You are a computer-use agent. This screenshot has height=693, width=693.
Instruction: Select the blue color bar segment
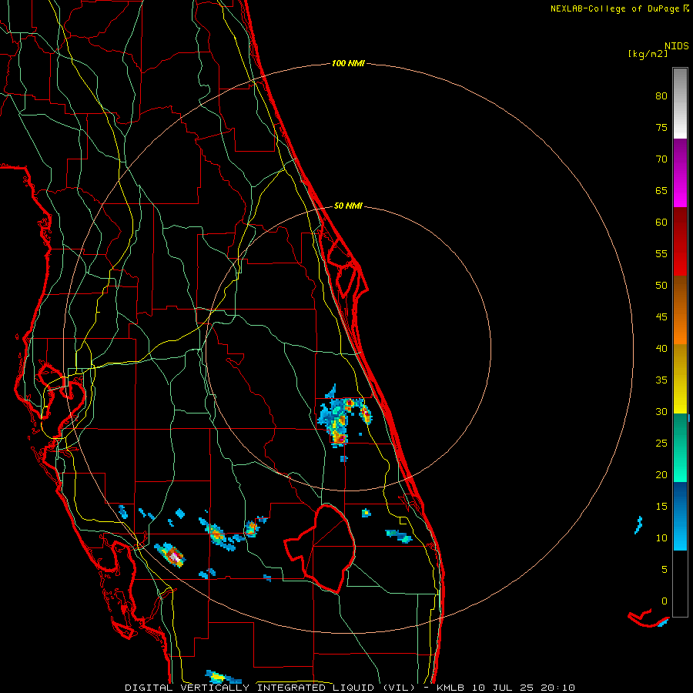click(x=680, y=516)
